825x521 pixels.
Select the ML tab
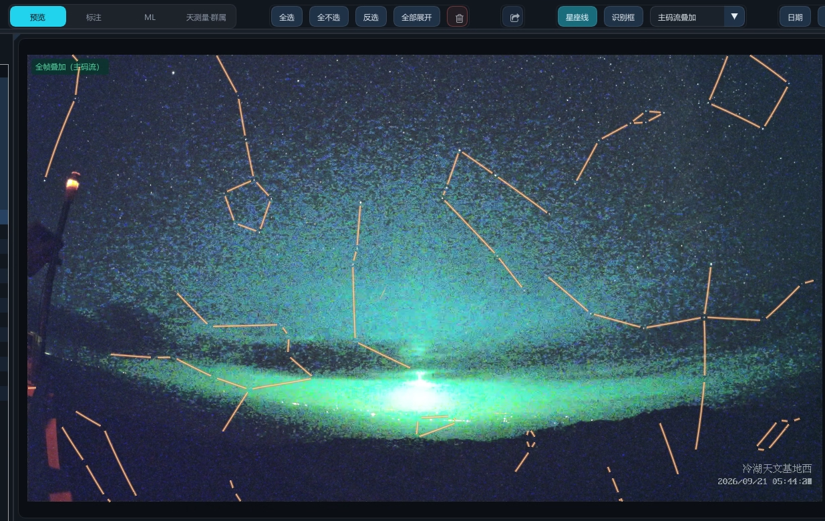point(150,17)
